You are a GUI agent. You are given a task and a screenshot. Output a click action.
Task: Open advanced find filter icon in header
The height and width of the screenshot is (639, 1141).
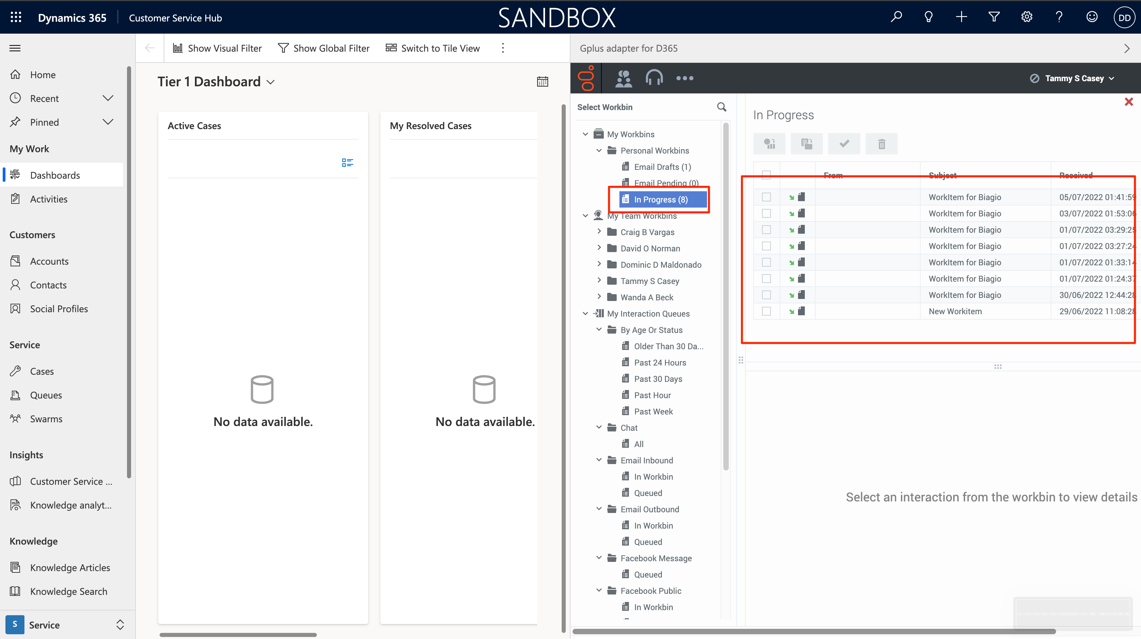pos(994,17)
